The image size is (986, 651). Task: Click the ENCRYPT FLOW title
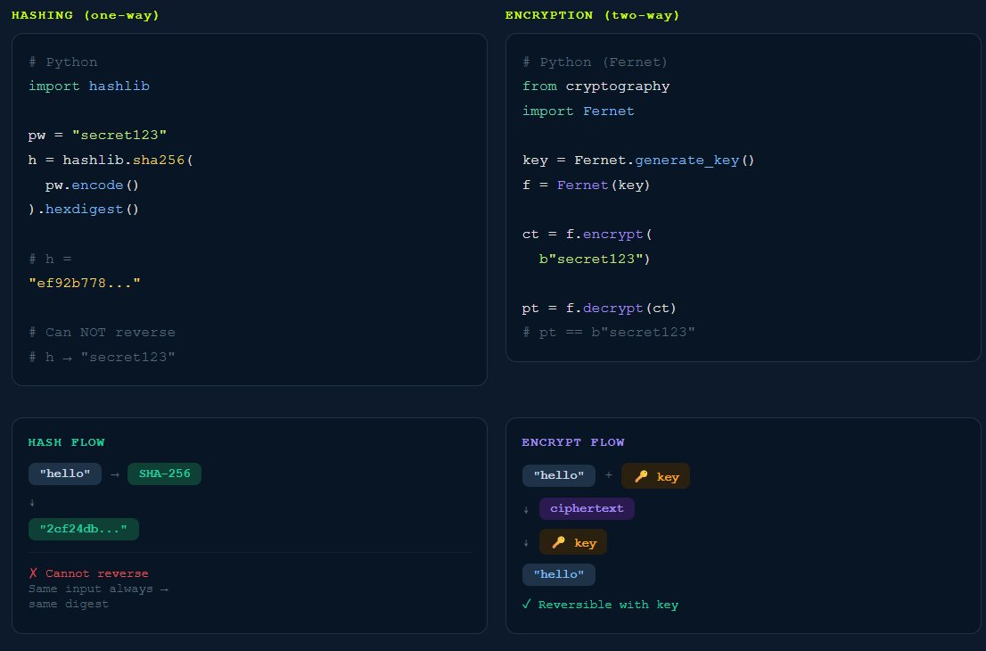point(573,442)
